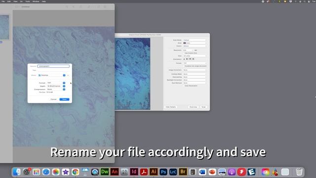Open the Depth dropdown in save dialog

56,86
